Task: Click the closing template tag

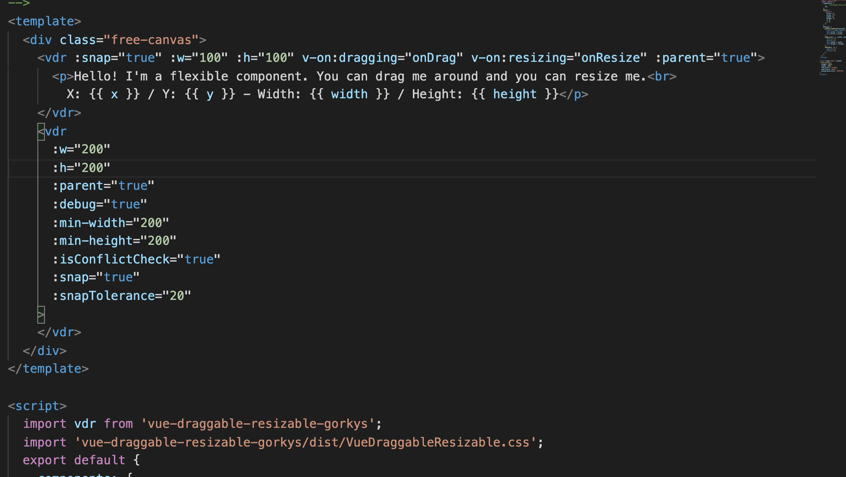Action: coord(48,369)
